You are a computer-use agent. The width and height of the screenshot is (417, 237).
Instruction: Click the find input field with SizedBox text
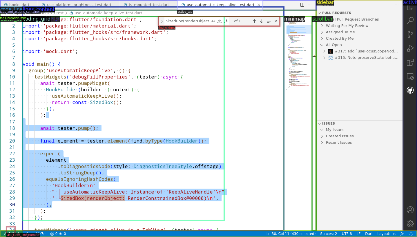point(187,21)
